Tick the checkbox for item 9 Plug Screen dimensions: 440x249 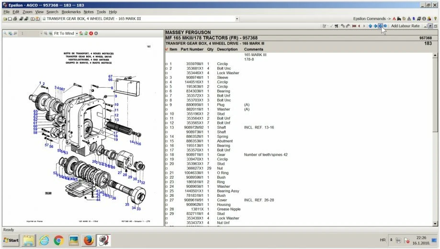pos(167,105)
